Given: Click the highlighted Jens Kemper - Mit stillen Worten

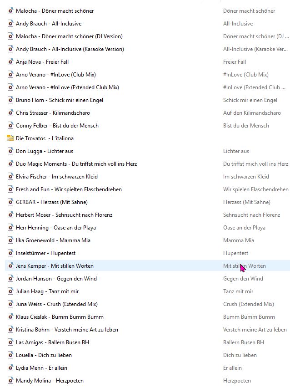Looking at the screenshot, I should [55, 265].
